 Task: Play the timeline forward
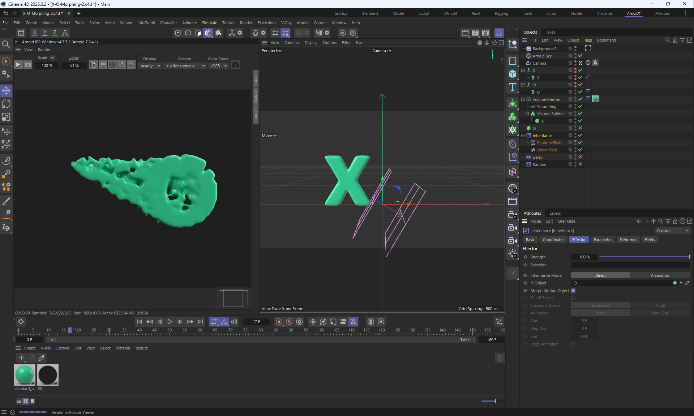[x=170, y=322]
